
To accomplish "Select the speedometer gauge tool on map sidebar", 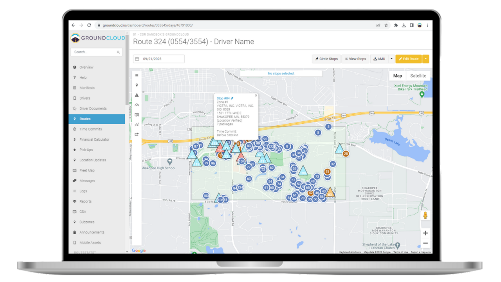I will 136,105.
